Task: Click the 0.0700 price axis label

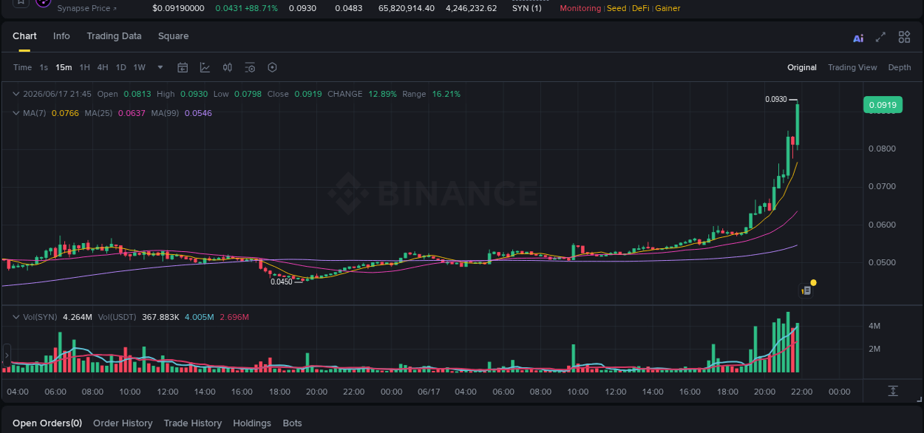Action: click(x=882, y=187)
